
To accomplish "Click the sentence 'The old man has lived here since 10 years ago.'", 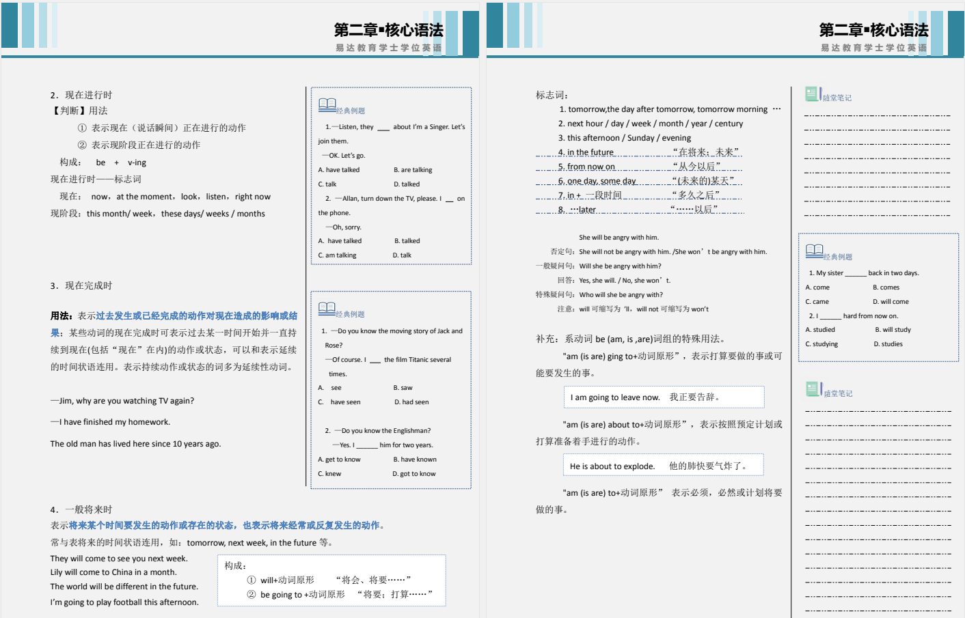I will pos(135,444).
